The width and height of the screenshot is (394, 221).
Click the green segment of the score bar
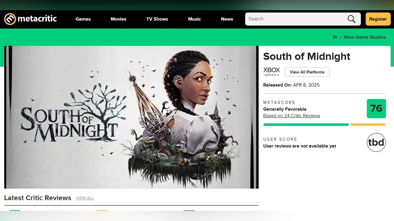pyautogui.click(x=306, y=124)
